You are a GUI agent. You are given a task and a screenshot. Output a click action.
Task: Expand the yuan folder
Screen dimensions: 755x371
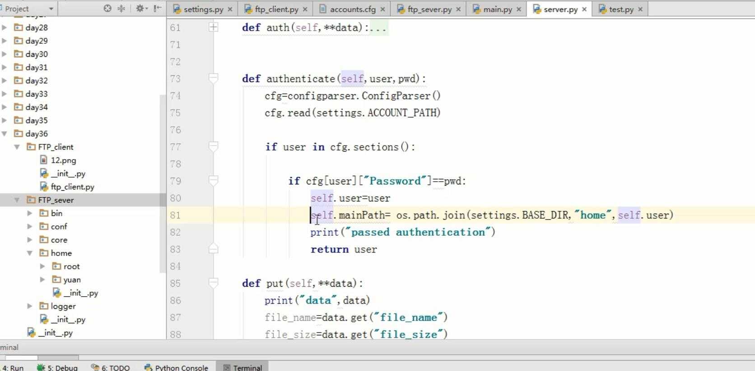[x=42, y=280]
